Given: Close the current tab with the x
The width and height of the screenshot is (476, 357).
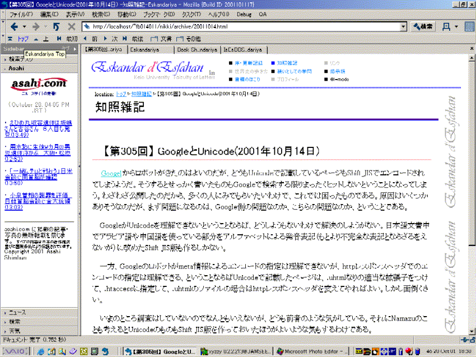Looking at the screenshot, I should pos(472,48).
